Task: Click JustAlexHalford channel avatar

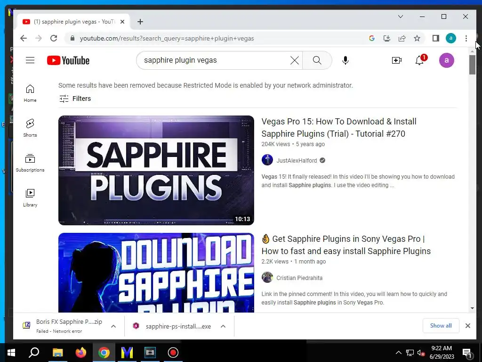Action: coord(267,160)
